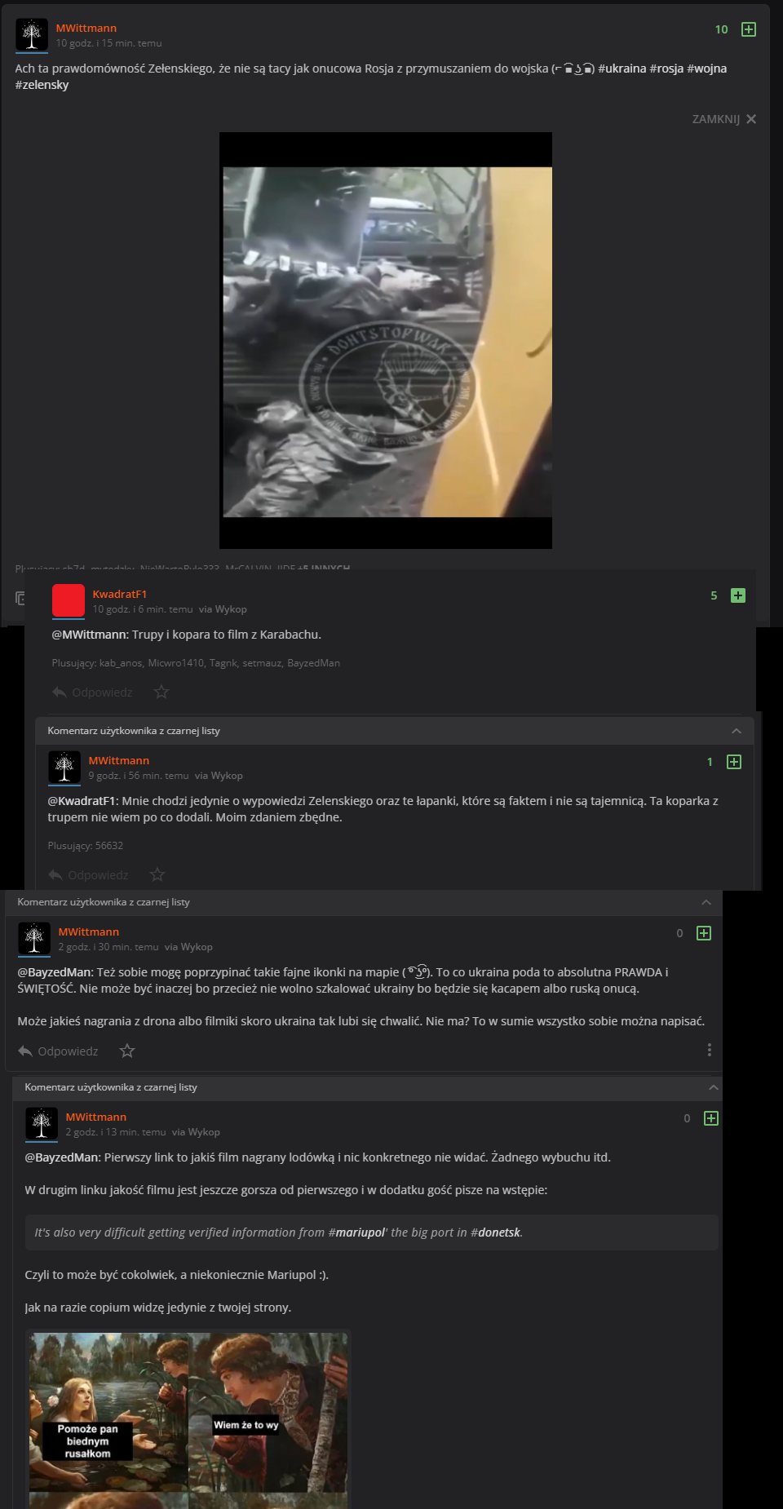The height and width of the screenshot is (1509, 783).
Task: Open KwadratF1's user profile name
Action: (x=120, y=594)
